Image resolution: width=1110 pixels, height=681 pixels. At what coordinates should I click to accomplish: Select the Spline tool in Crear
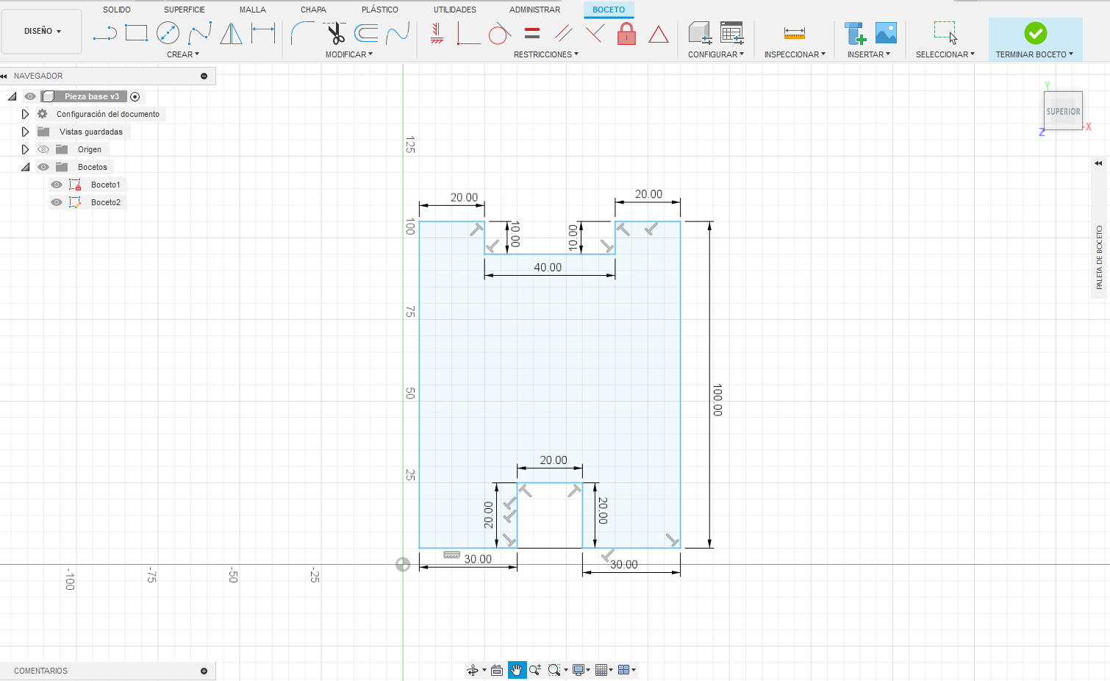click(200, 33)
